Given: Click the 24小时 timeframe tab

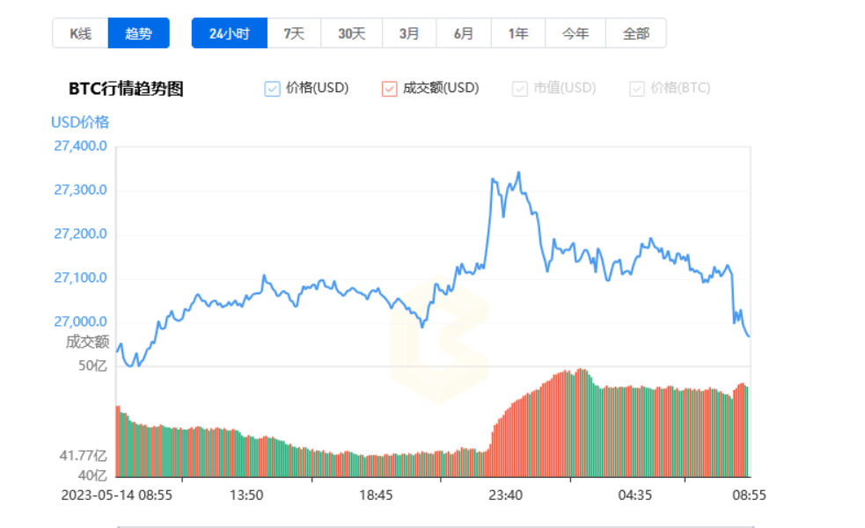Looking at the screenshot, I should 229,33.
